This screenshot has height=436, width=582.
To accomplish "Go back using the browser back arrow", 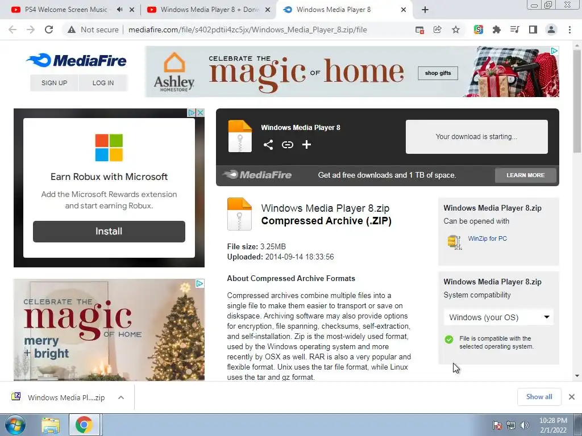I will (x=13, y=30).
